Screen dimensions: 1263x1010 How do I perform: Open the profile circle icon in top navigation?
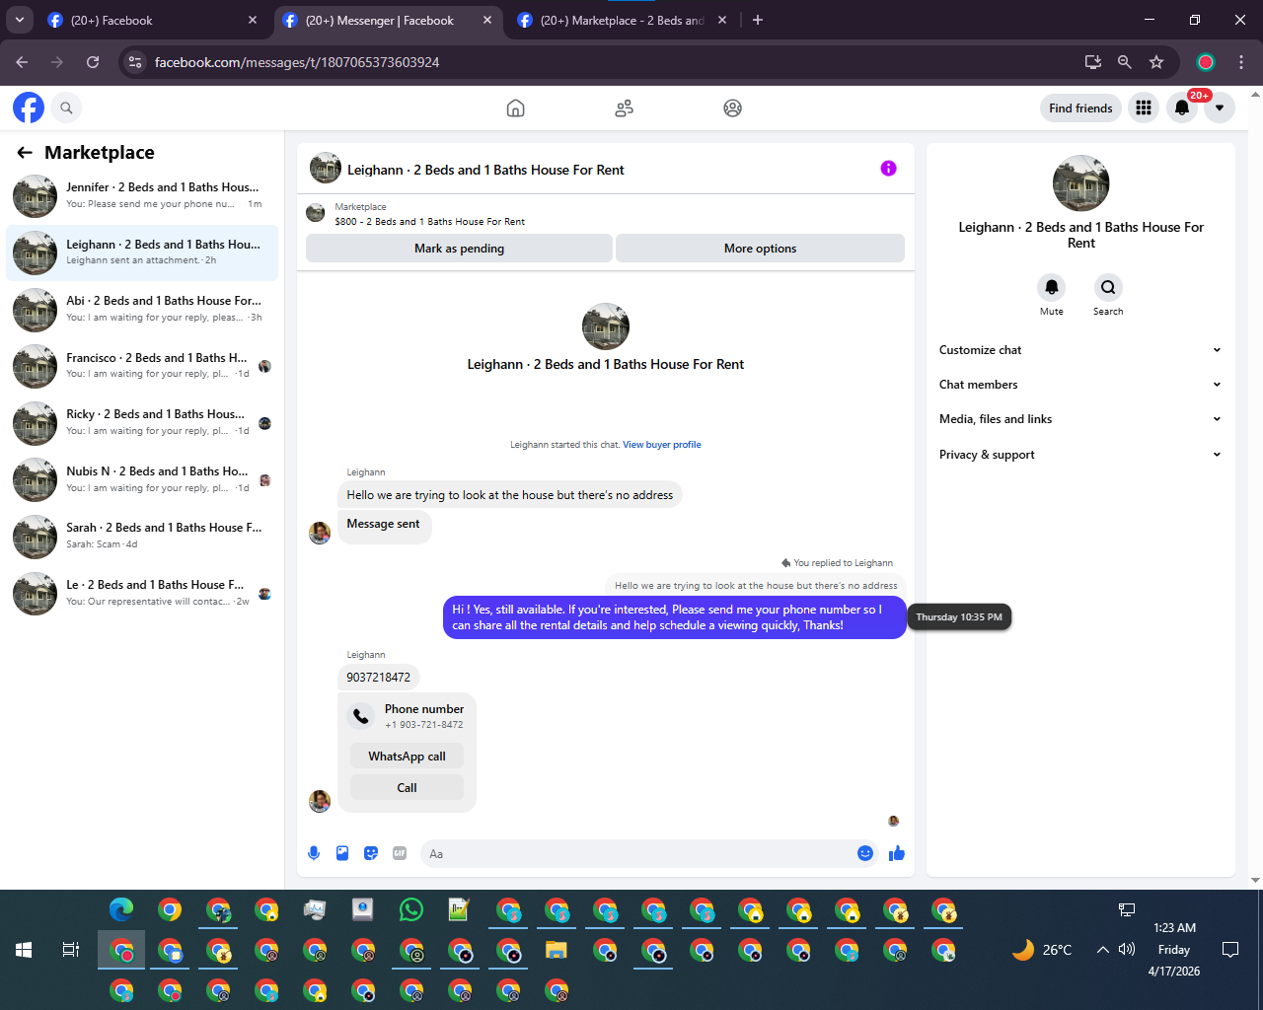click(x=732, y=108)
